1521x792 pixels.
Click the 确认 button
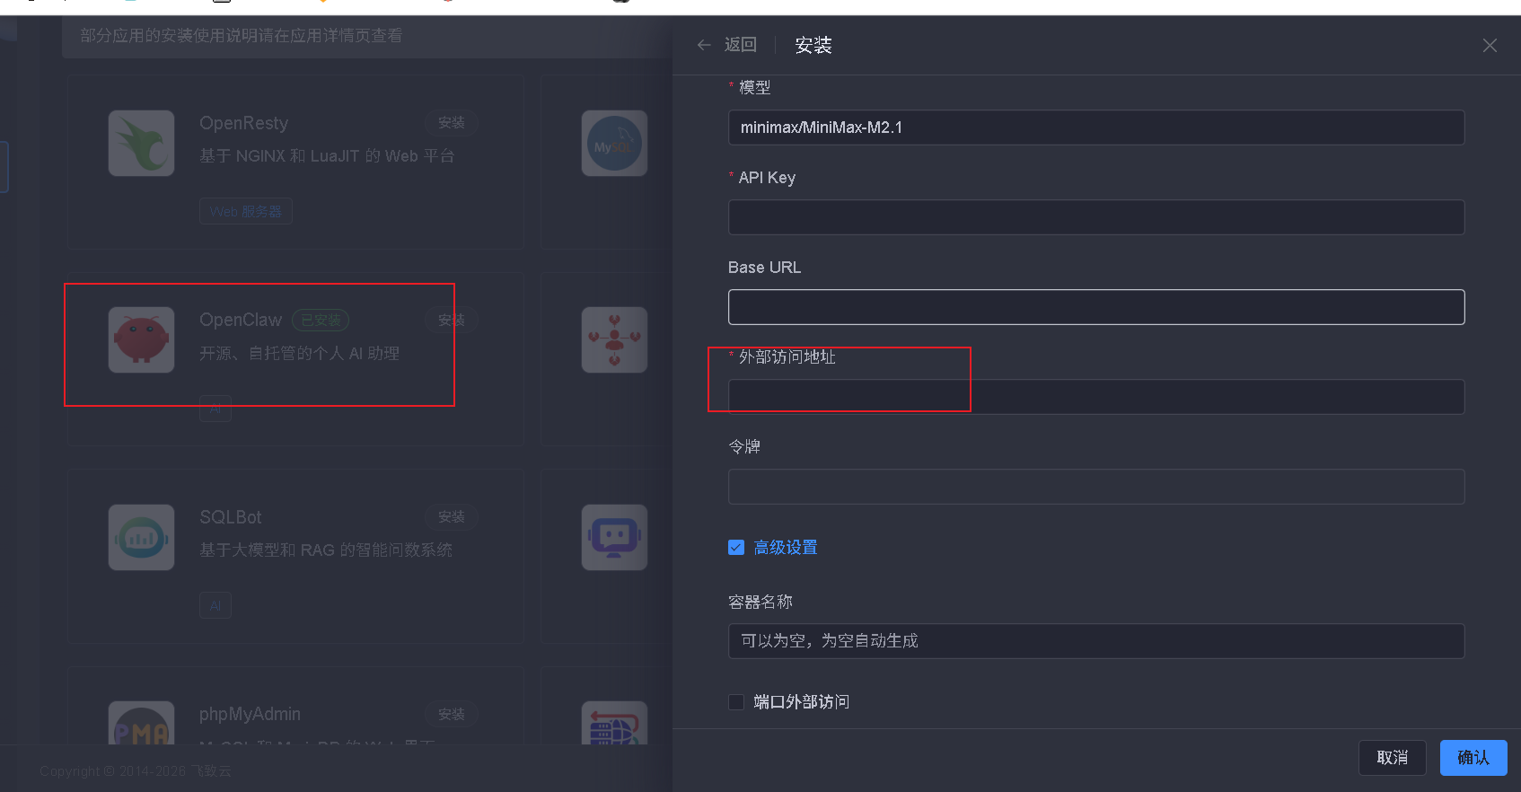pyautogui.click(x=1473, y=758)
